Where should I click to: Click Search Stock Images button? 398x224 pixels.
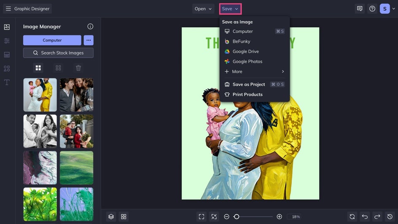tap(58, 53)
